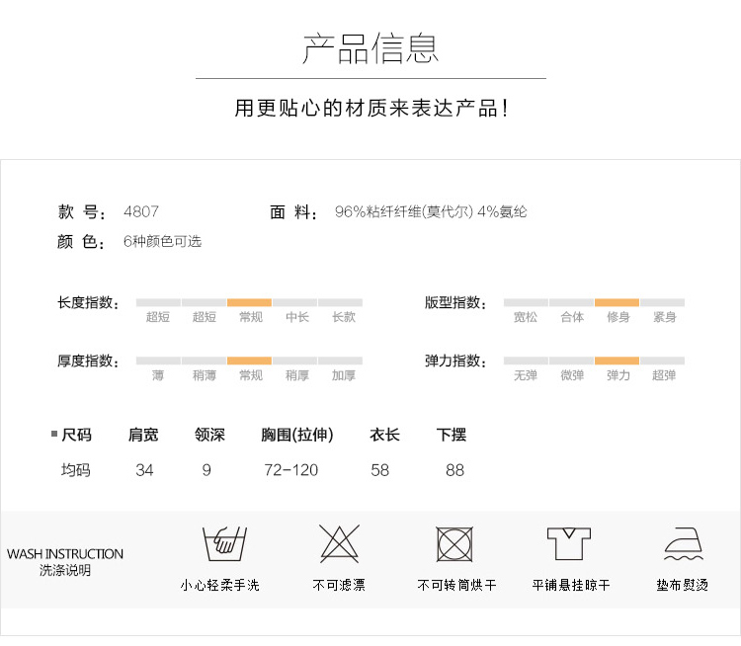Click the 6种颜色可选 color text
The height and width of the screenshot is (646, 741).
(x=162, y=241)
